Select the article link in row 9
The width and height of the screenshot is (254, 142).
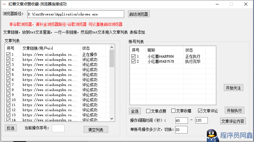tap(49, 95)
